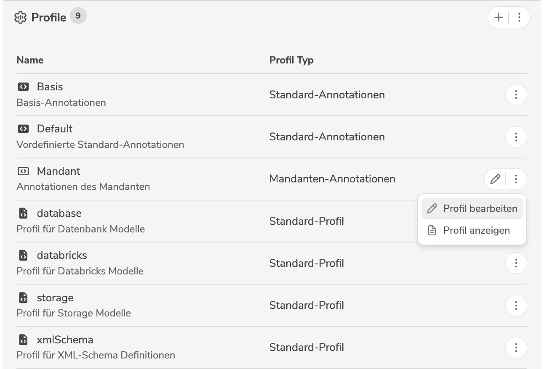Click the pencil edit icon for Mandant
The width and height of the screenshot is (544, 369).
click(x=495, y=179)
